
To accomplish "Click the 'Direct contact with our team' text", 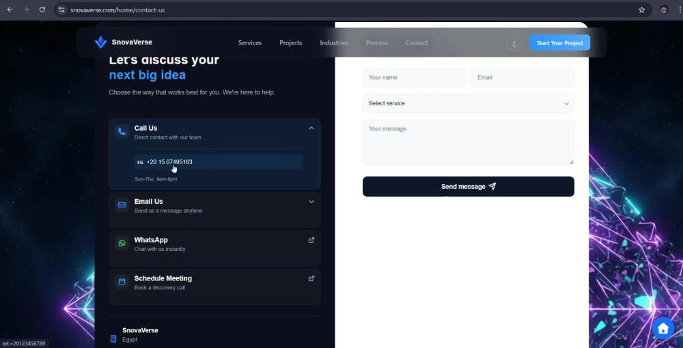I will tap(168, 137).
